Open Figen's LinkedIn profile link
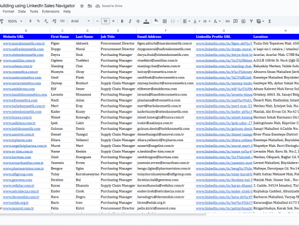The image size is (299, 226). (x=224, y=44)
